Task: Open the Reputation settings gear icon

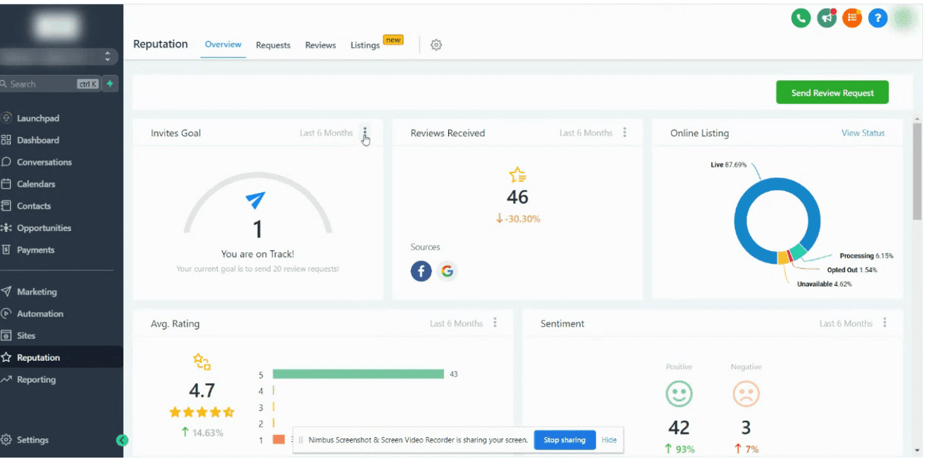Action: point(436,44)
